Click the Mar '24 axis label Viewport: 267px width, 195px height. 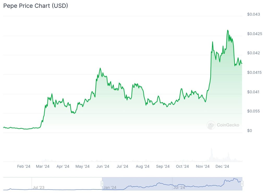pyautogui.click(x=43, y=166)
